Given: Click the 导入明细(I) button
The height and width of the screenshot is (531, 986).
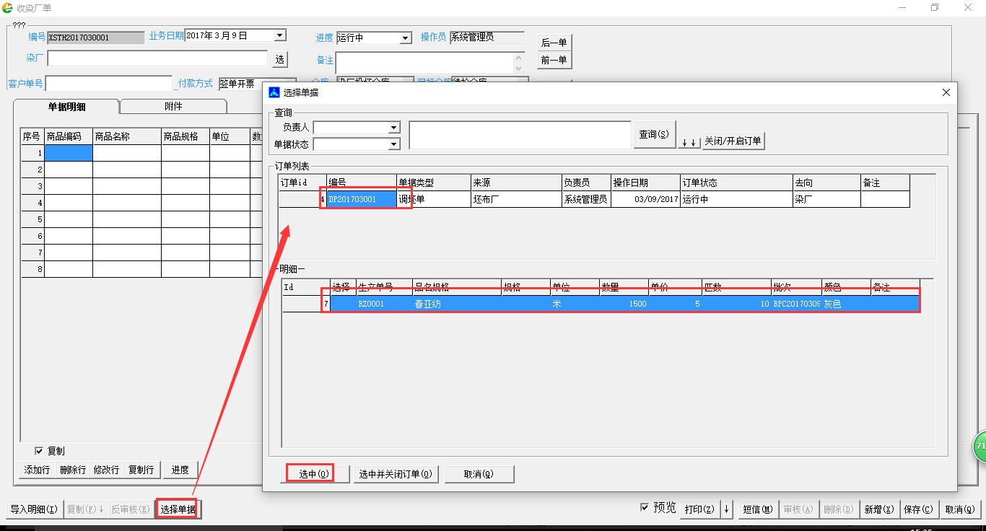Looking at the screenshot, I should 34,509.
